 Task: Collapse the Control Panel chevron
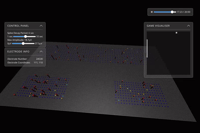41,26
